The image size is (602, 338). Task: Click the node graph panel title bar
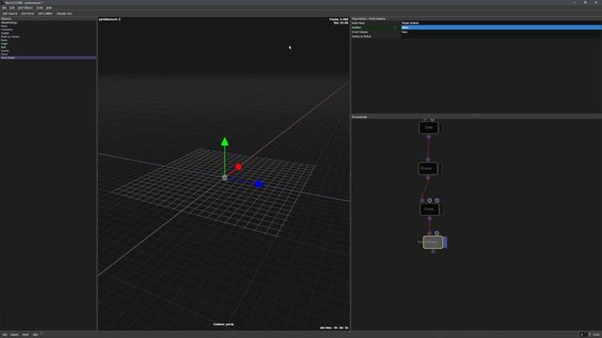click(x=477, y=116)
